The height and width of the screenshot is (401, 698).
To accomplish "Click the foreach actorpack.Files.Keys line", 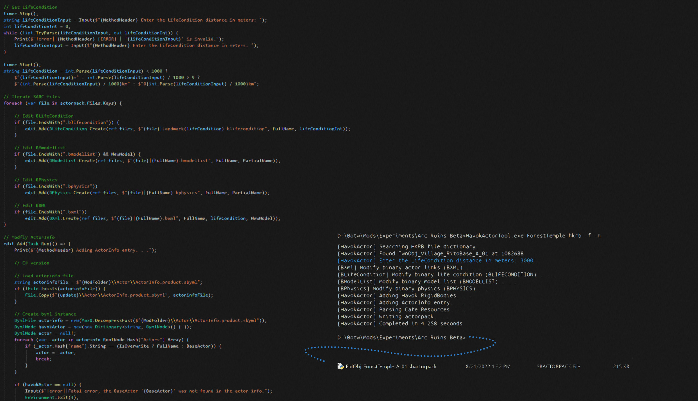I will [62, 103].
